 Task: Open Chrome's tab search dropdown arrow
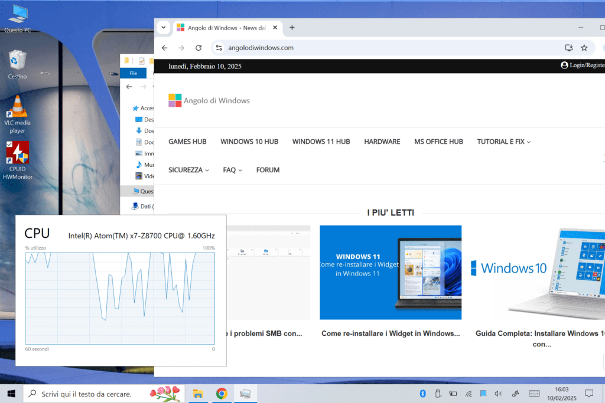tap(164, 28)
